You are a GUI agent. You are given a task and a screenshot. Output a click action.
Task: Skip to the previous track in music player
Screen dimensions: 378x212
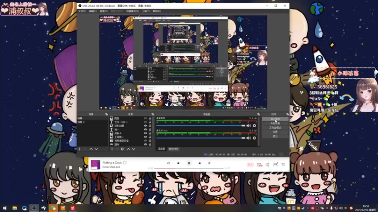click(178, 163)
